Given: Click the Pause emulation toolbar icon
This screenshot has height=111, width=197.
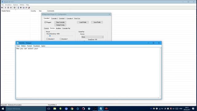Looking at the screenshot, I should [8, 7].
